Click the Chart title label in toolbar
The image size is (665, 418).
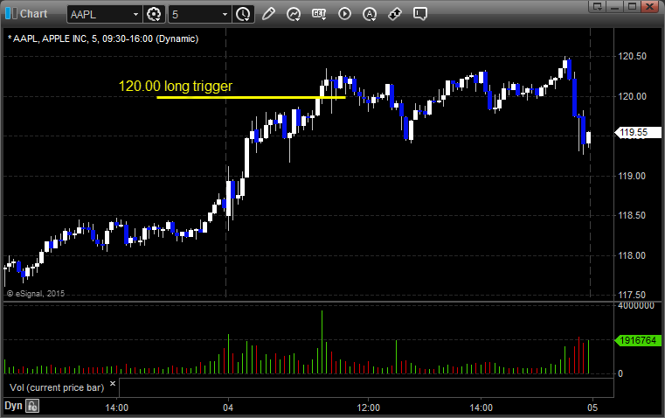[33, 14]
